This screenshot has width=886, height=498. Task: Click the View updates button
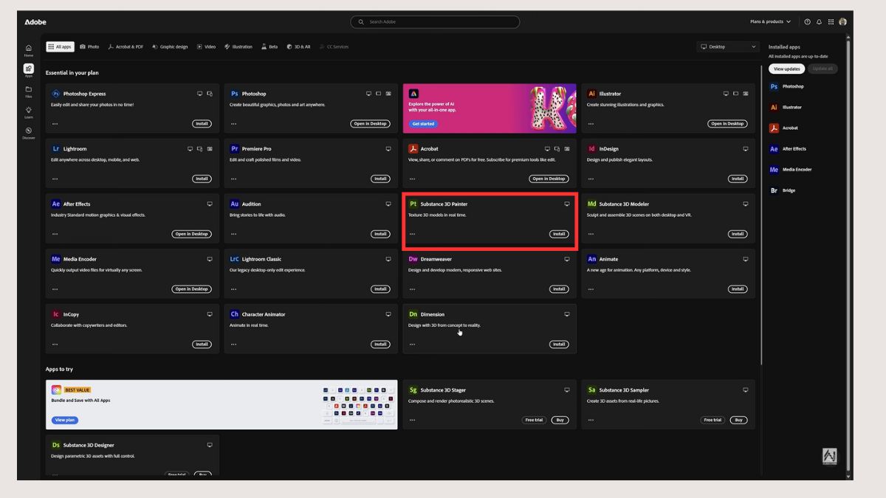pyautogui.click(x=786, y=69)
